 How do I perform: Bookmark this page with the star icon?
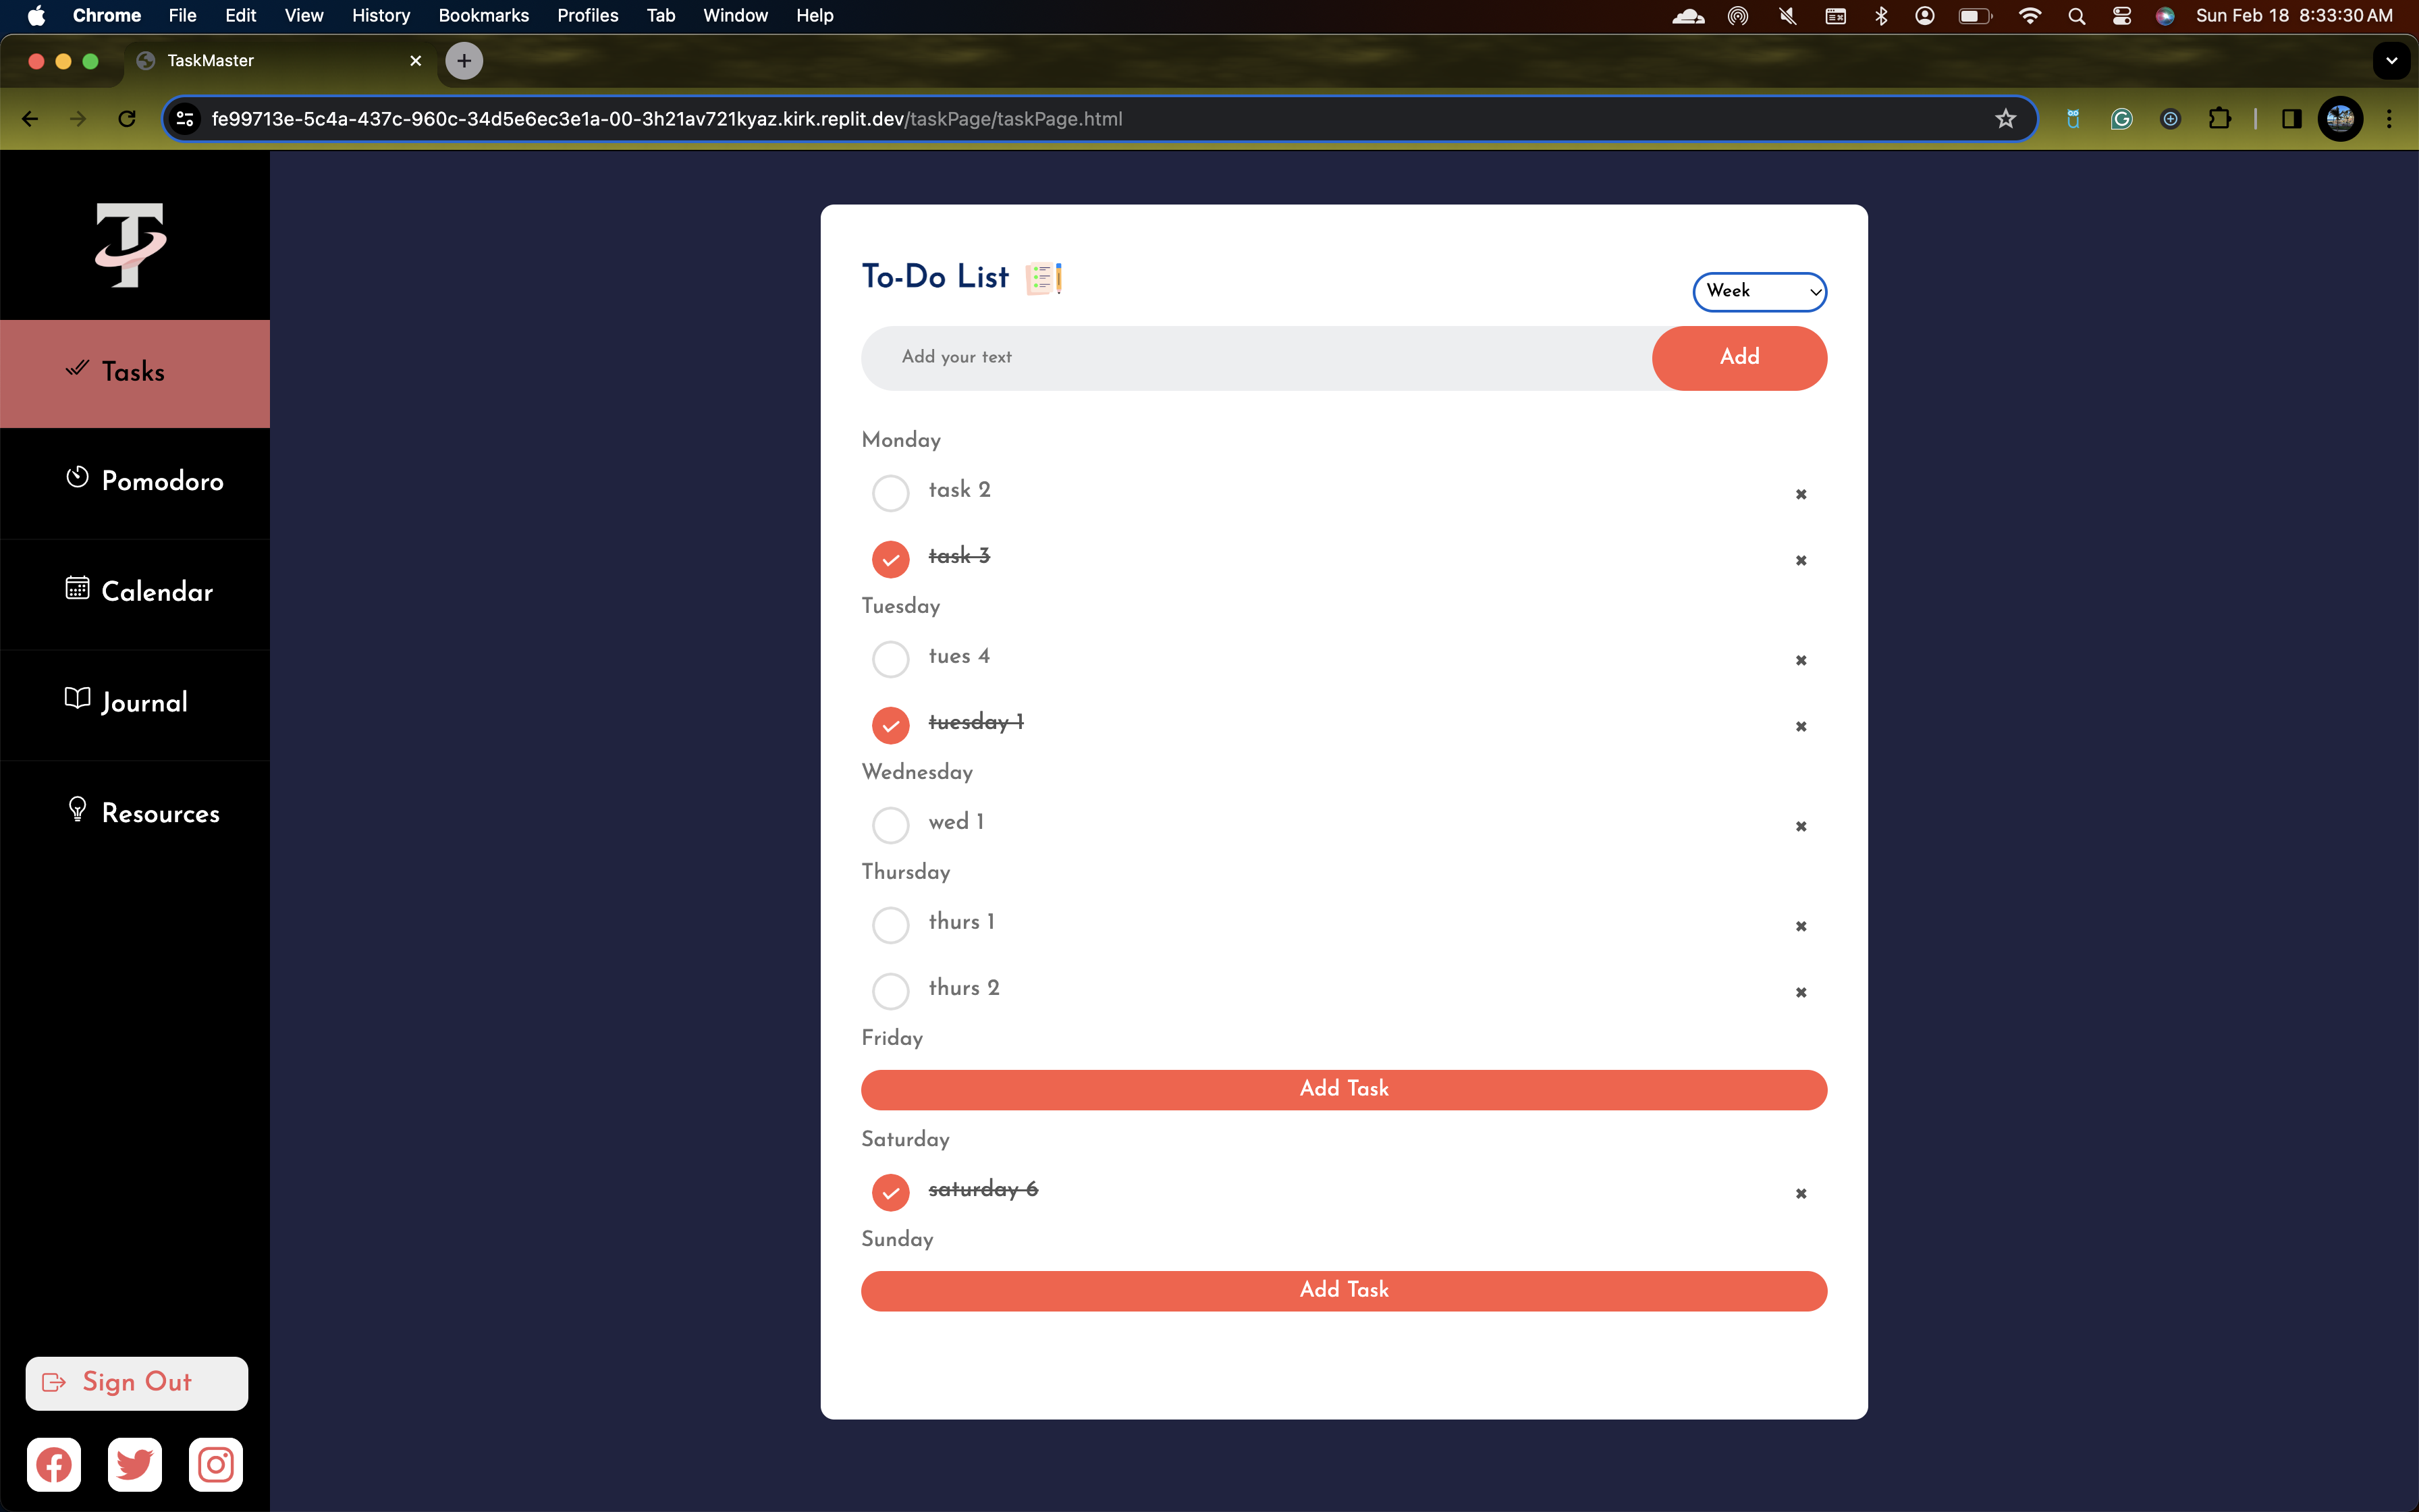tap(2005, 119)
